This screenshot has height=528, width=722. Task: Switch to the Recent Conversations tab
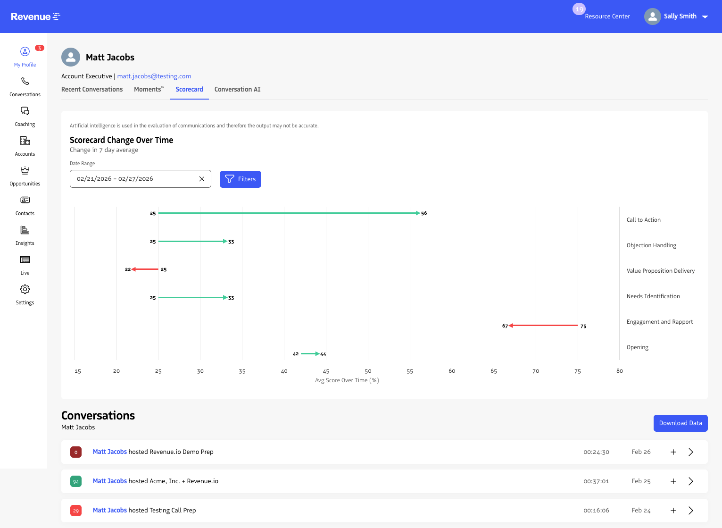point(92,89)
